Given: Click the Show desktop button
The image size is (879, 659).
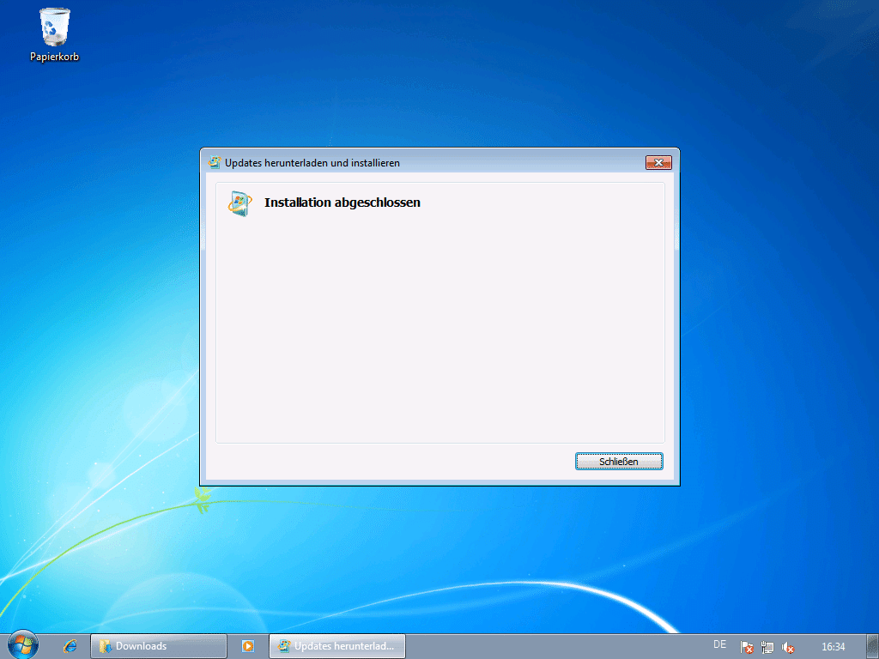Looking at the screenshot, I should click(x=873, y=646).
